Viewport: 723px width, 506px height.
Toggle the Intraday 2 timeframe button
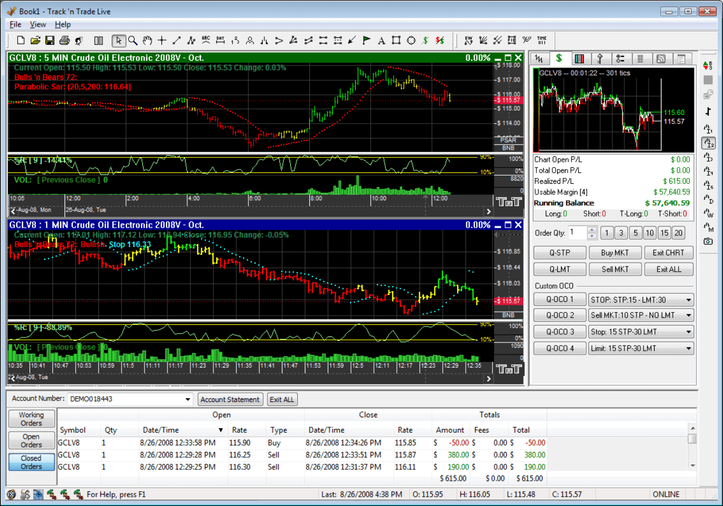pyautogui.click(x=708, y=143)
